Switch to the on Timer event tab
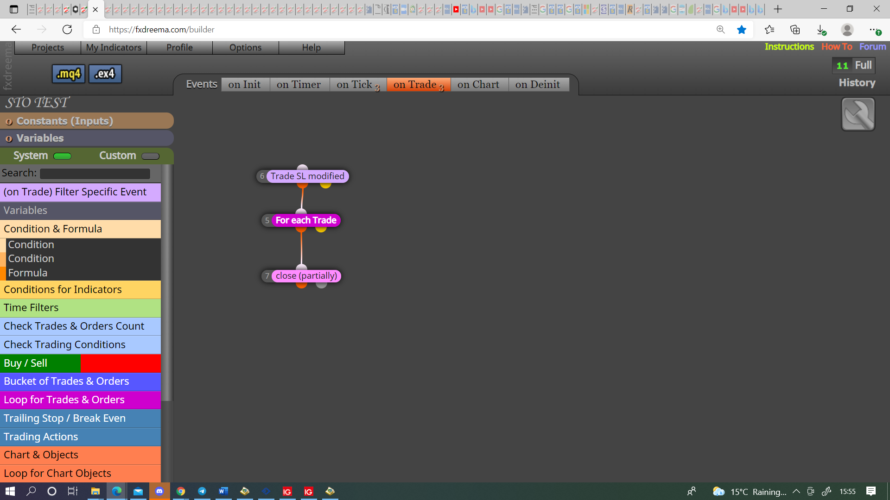Screen dimensions: 890x500 tap(299, 85)
